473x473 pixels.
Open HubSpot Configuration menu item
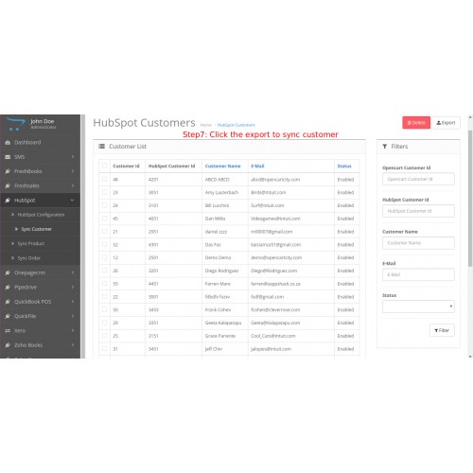click(41, 215)
